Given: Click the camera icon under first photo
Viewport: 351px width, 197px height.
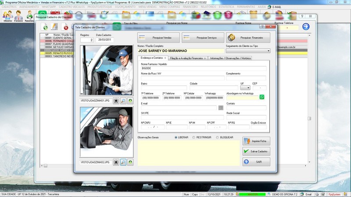Looking at the screenshot, I should pos(116,100).
